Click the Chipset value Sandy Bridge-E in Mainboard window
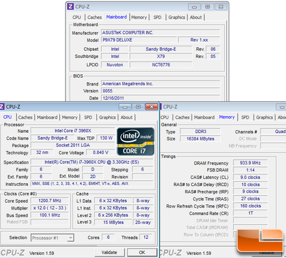The height and width of the screenshot is (258, 286). pyautogui.click(x=161, y=49)
